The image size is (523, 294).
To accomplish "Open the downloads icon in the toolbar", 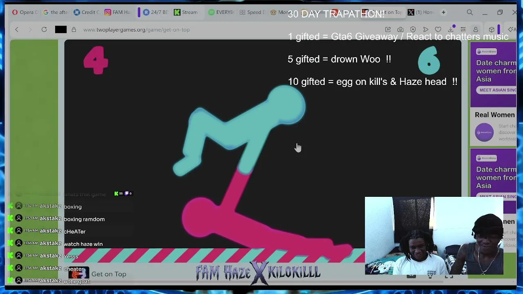I will pyautogui.click(x=451, y=29).
